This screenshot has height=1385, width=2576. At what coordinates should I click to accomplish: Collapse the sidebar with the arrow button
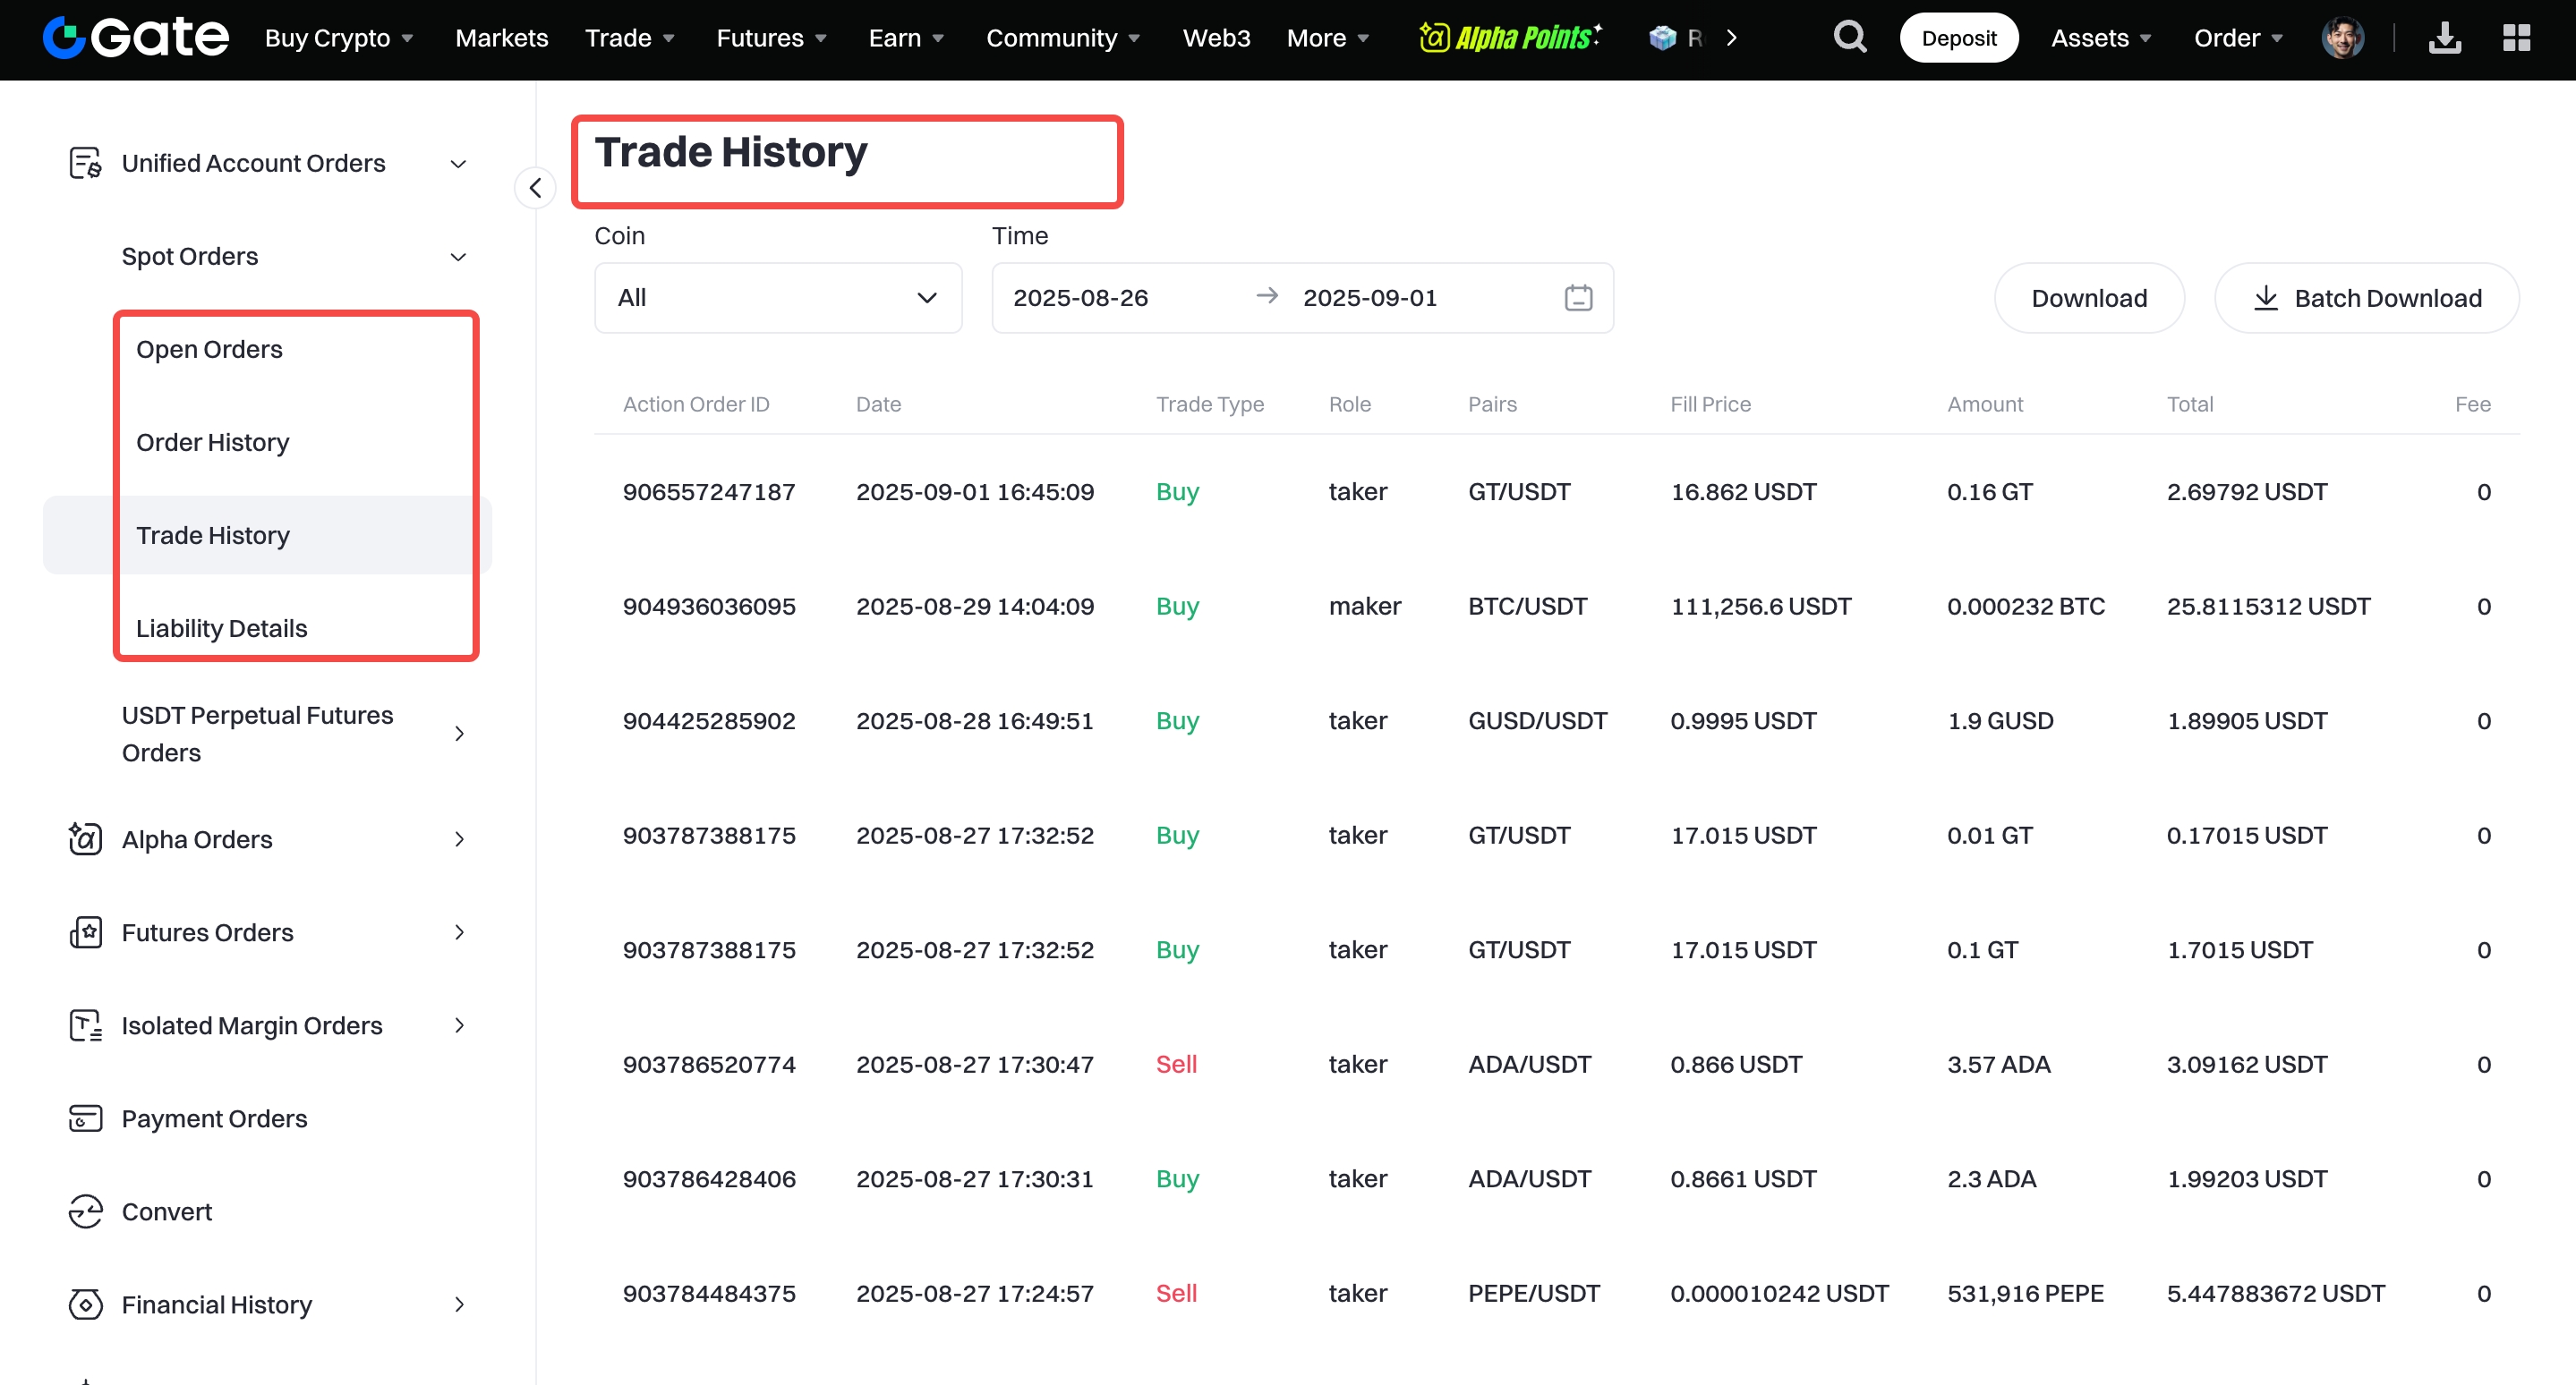point(535,188)
